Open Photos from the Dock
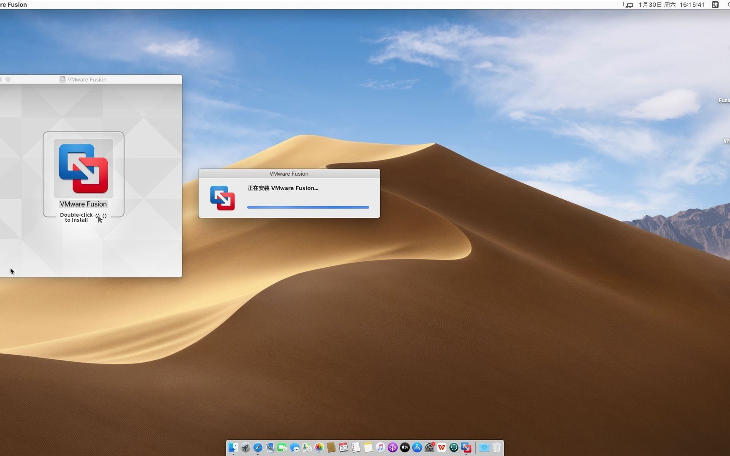This screenshot has height=456, width=730. tap(319, 448)
